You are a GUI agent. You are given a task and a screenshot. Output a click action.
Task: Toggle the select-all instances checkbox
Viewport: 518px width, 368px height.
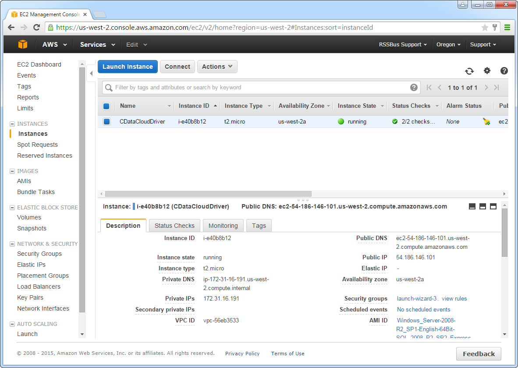click(x=106, y=106)
